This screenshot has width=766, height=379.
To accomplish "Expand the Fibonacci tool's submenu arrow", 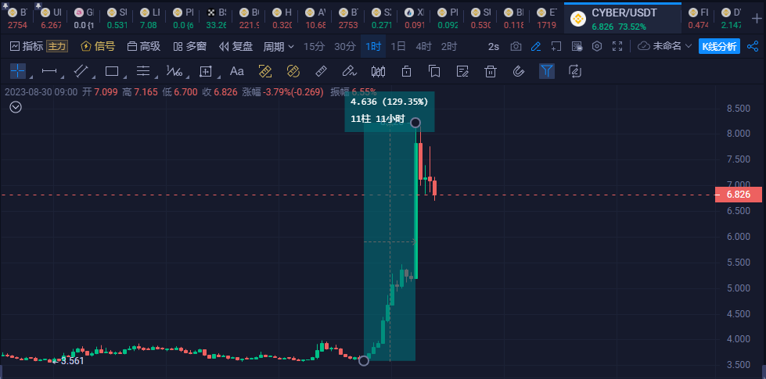I will pos(156,77).
